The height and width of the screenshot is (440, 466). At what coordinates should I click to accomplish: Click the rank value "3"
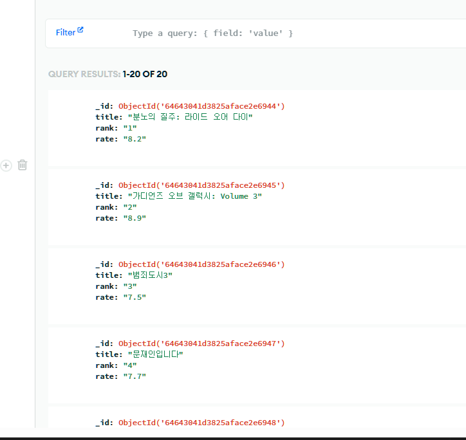pos(130,286)
